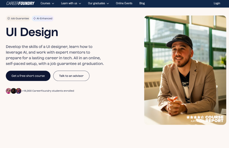Click the CareerFoundry logo

click(x=20, y=3)
